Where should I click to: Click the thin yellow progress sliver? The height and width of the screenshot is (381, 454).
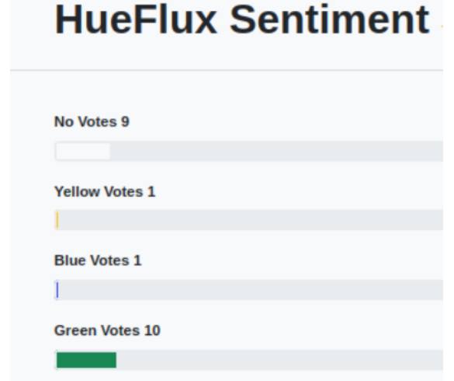pyautogui.click(x=57, y=220)
